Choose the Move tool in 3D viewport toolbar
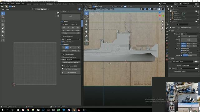Image resolution: width=200 pixels, height=112 pixels. [x=87, y=21]
